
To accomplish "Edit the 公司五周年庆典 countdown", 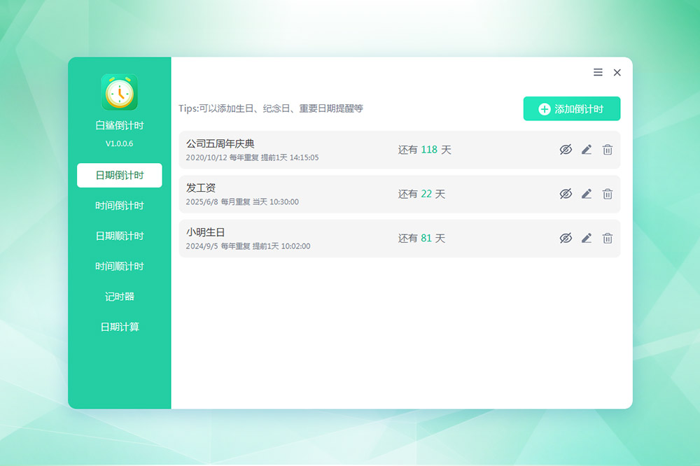I will pos(587,150).
